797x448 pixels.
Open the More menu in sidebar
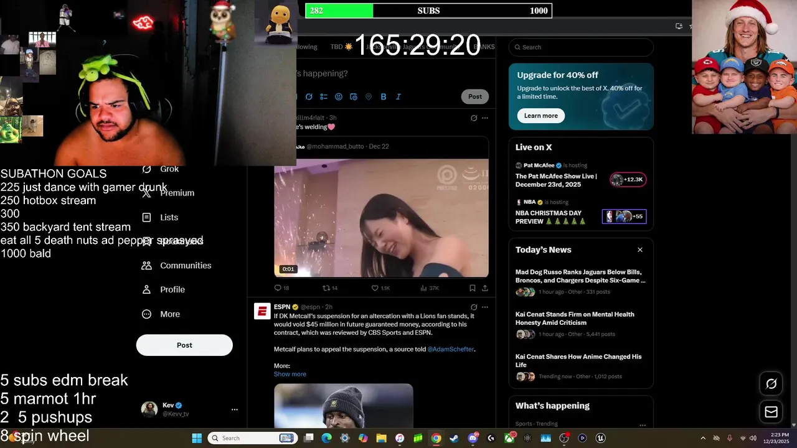pyautogui.click(x=161, y=314)
